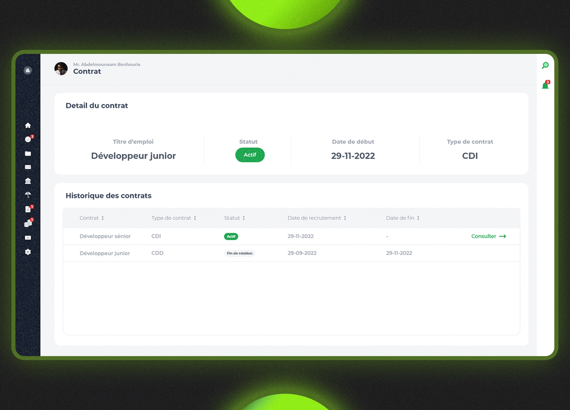This screenshot has height=410, width=570.
Task: Click the Contrat page title
Action: [87, 72]
